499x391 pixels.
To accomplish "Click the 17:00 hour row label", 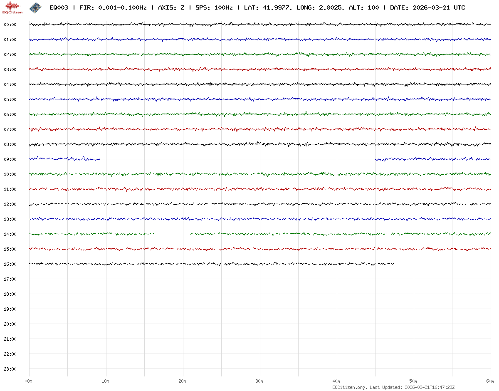I will [10, 279].
